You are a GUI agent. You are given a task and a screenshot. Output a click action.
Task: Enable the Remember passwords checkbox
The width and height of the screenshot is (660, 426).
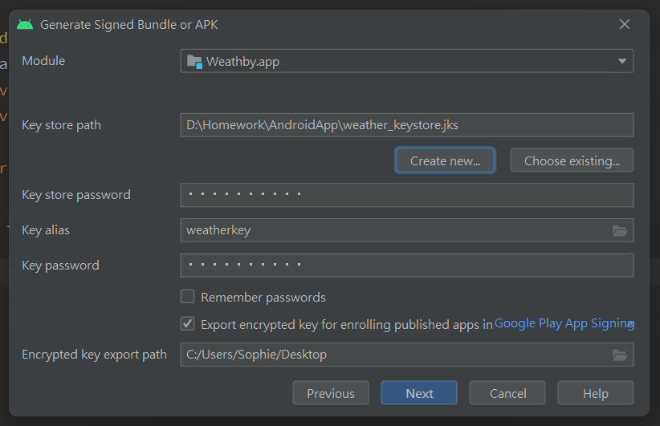pyautogui.click(x=188, y=297)
